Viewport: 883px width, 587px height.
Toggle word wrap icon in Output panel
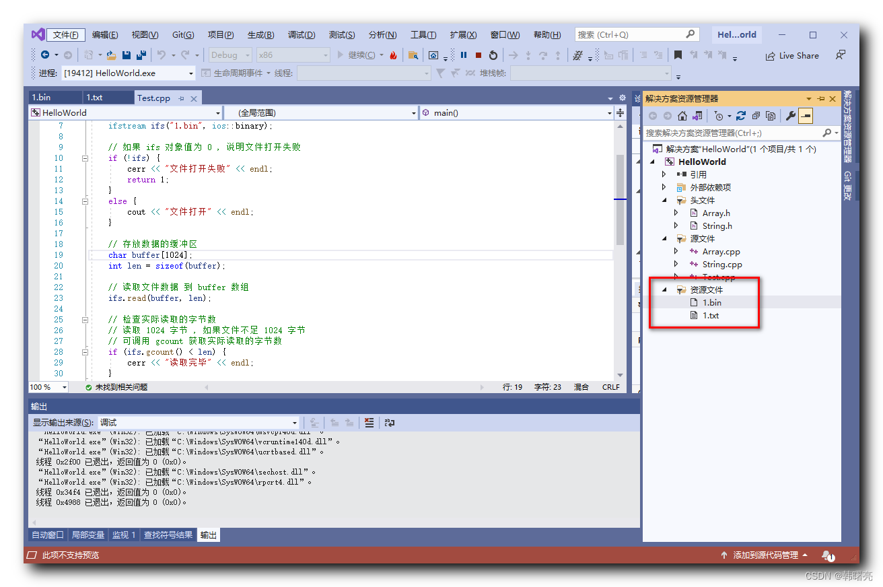click(x=389, y=423)
